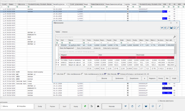Click the Braki column filter icon in dialog grid
The height and width of the screenshot is (111, 185).
121,43
